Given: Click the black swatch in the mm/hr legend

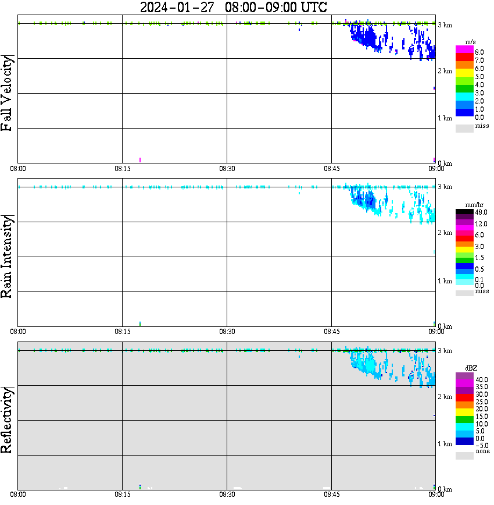Looking at the screenshot, I should coord(464,212).
